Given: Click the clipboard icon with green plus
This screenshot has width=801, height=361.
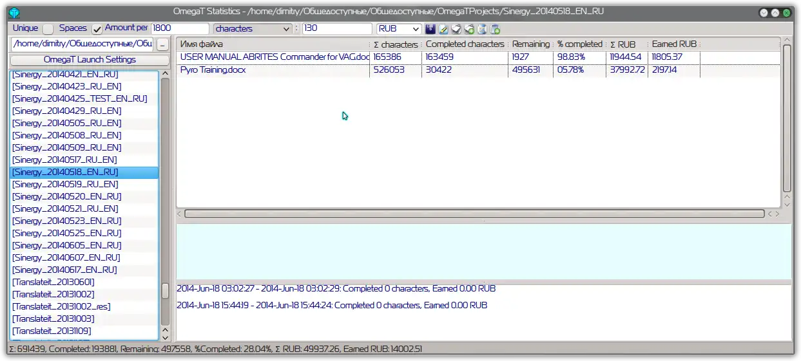Looking at the screenshot, I should tap(469, 29).
